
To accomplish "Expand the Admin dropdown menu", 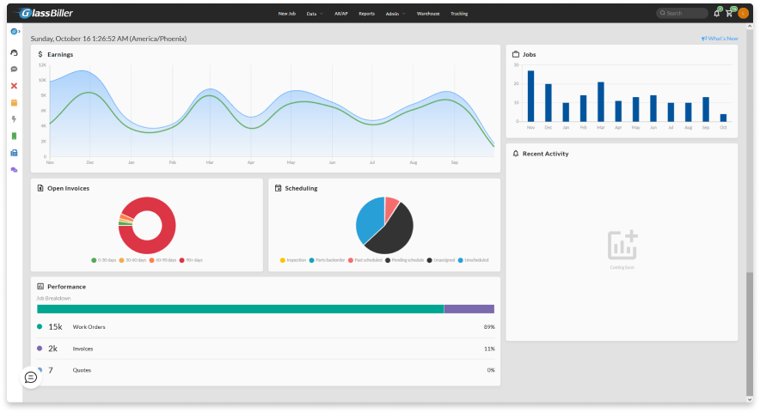I will [x=395, y=14].
